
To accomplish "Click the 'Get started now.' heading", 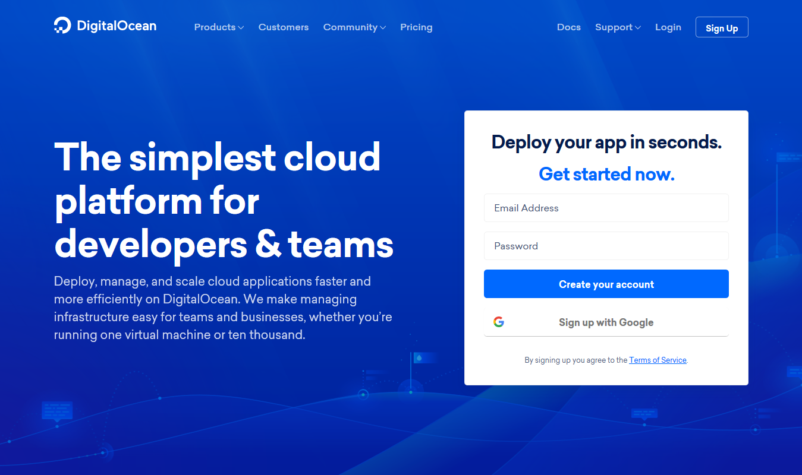I will [x=606, y=174].
